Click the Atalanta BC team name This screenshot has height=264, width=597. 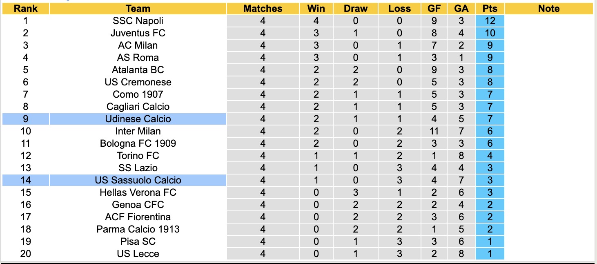[138, 70]
